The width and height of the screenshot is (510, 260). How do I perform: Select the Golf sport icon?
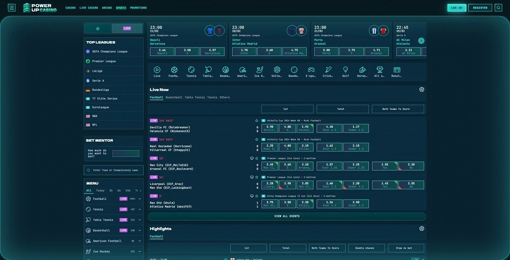[346, 70]
